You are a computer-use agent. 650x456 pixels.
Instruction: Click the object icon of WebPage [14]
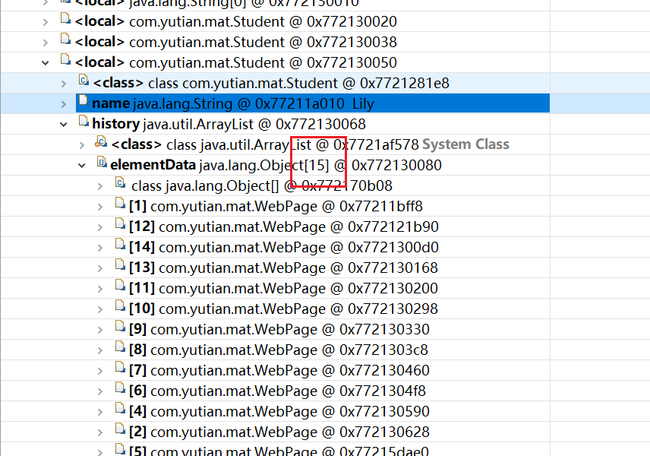[120, 246]
